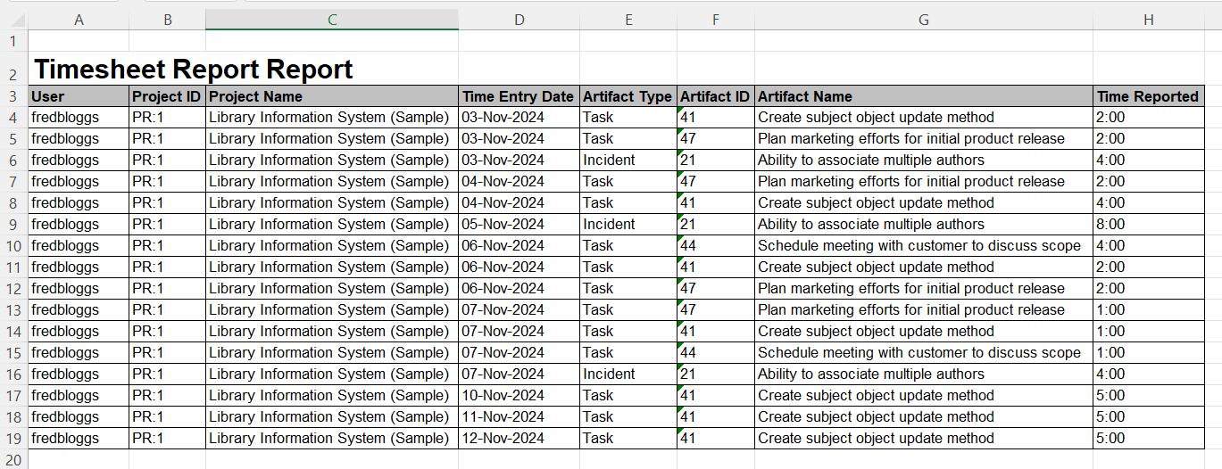This screenshot has width=1222, height=469.
Task: Select the PR:1 cell in row 12
Action: [x=148, y=289]
